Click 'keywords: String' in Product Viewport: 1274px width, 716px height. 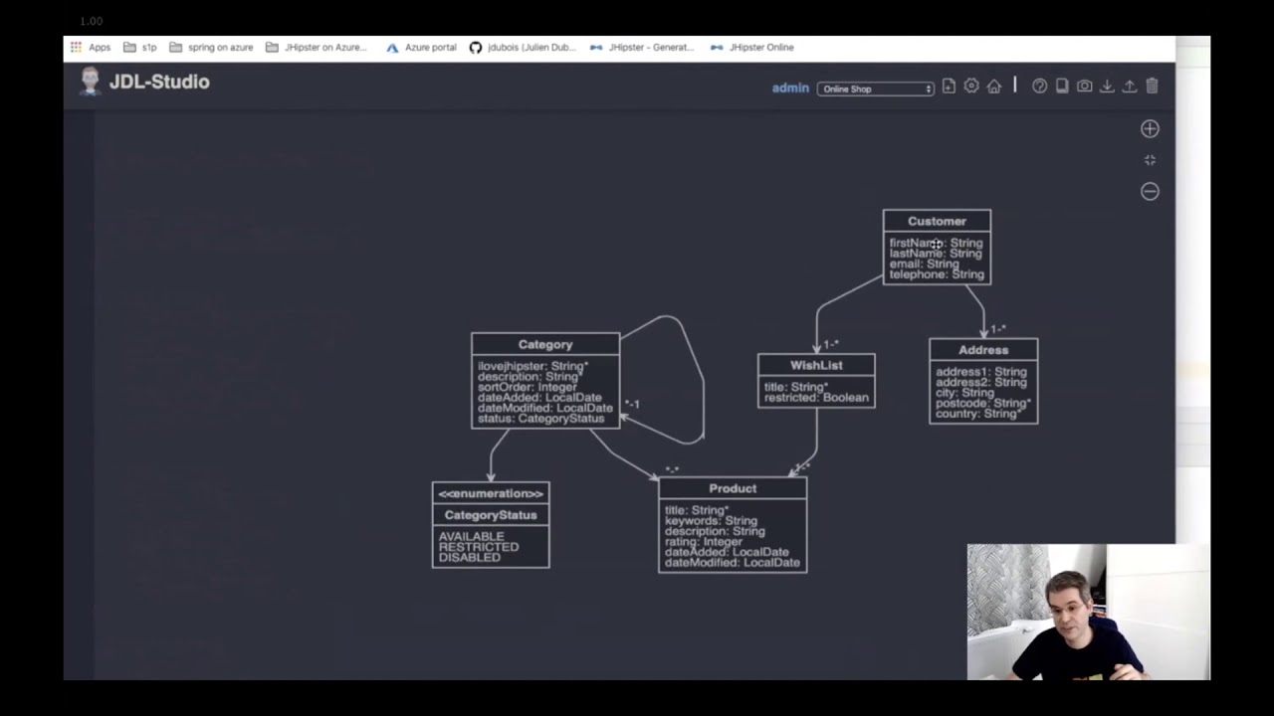(711, 521)
